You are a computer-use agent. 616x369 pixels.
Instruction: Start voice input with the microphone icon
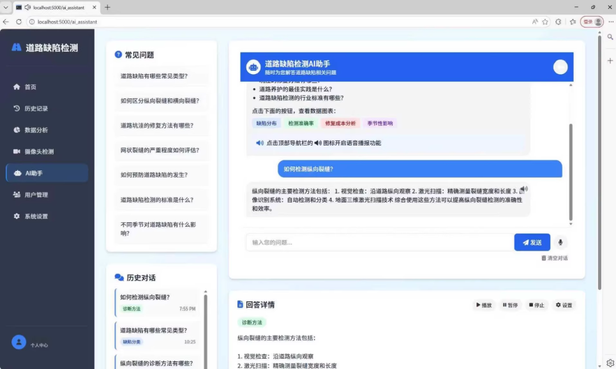(x=560, y=242)
